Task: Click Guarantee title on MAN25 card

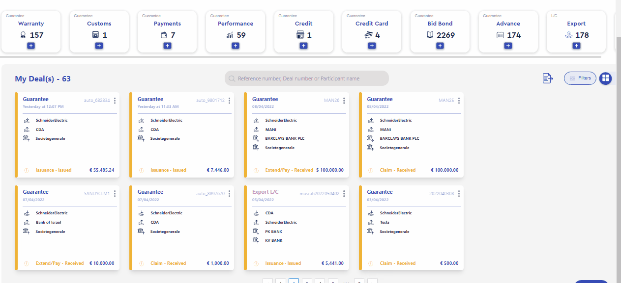Action: [x=380, y=99]
